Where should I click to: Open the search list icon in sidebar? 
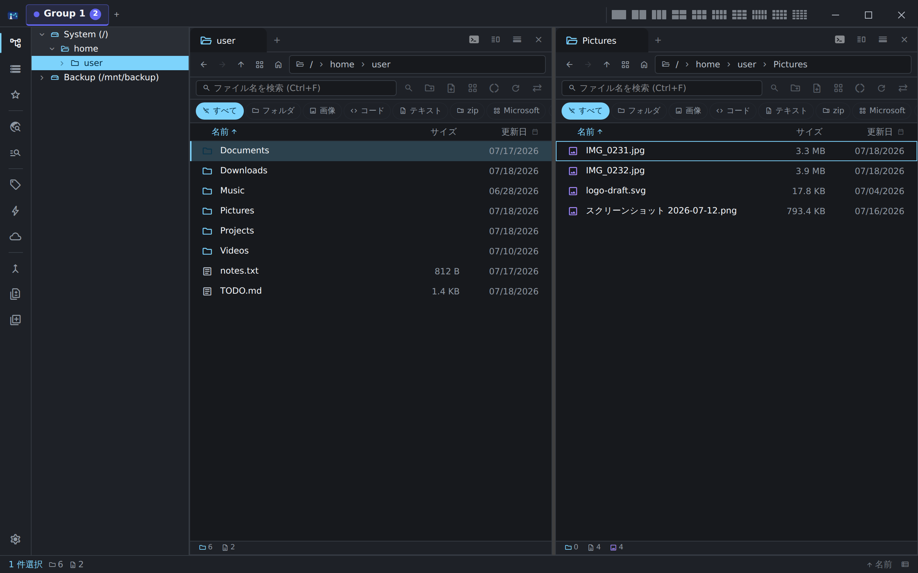[x=15, y=153]
